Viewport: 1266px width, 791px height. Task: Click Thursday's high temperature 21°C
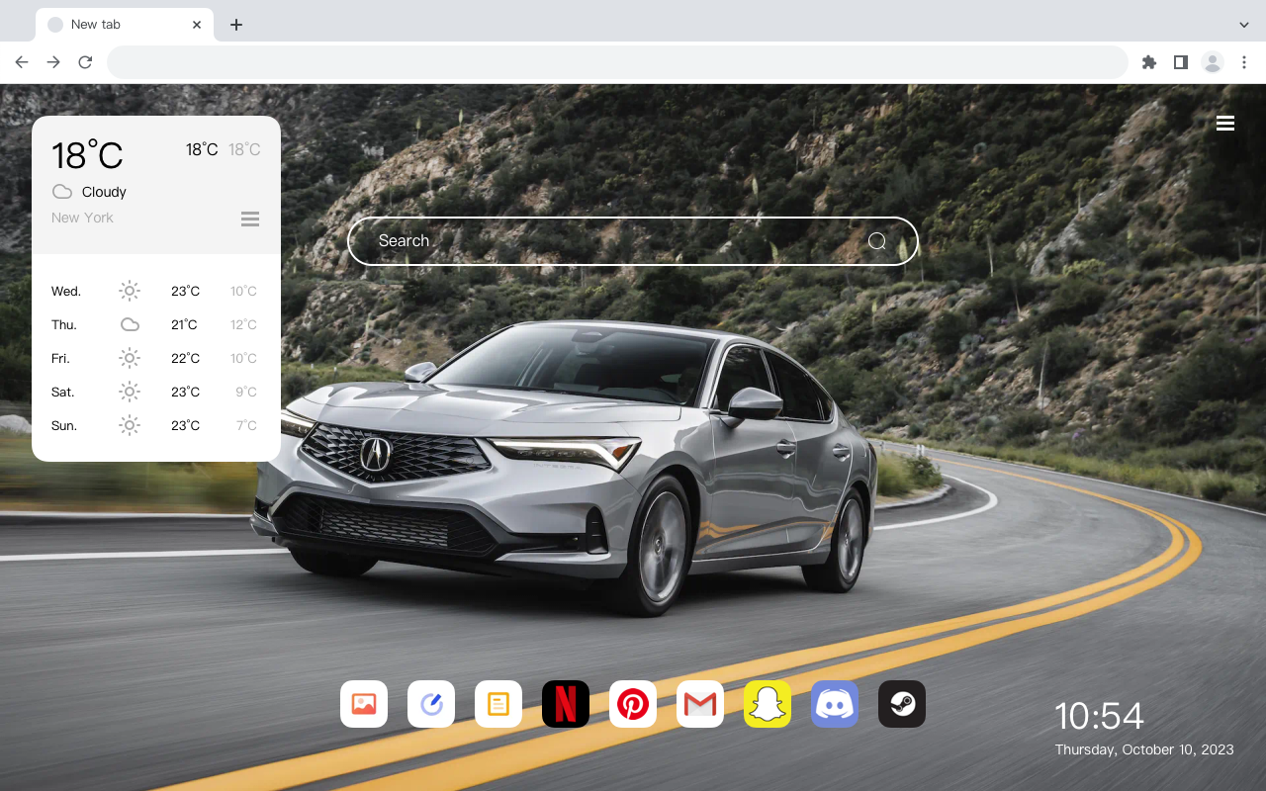[185, 324]
